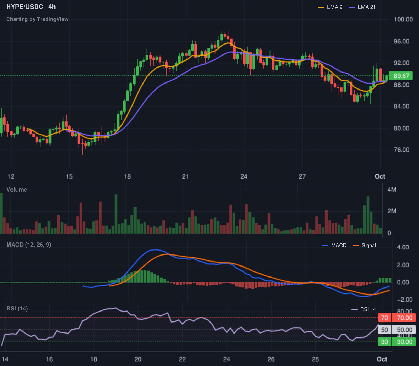Click the 92.00 price axis label
Viewport: 419px width, 366px height.
(x=401, y=63)
